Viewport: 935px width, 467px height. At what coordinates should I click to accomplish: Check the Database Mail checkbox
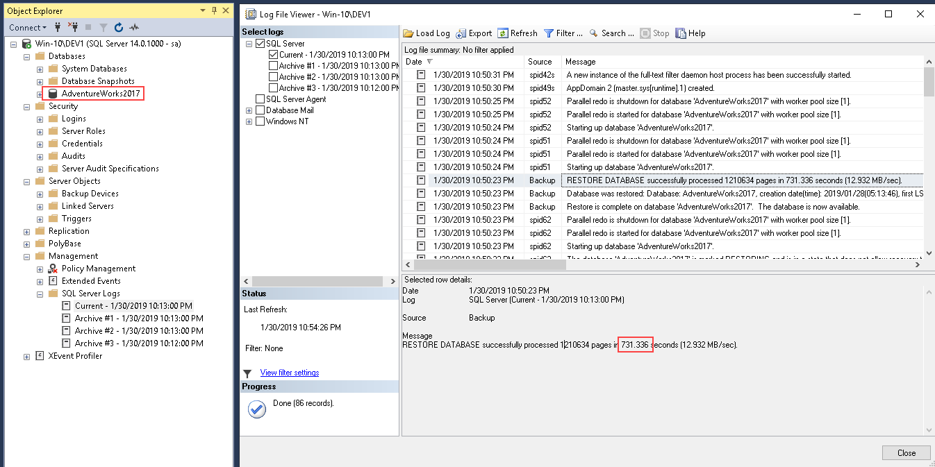click(260, 110)
